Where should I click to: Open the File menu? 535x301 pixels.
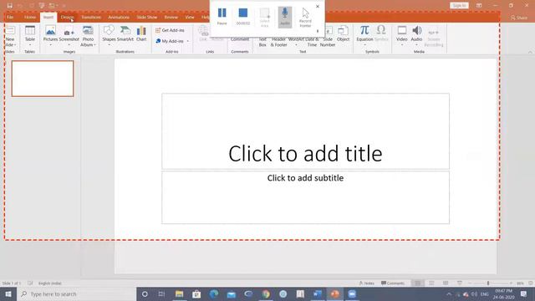coord(10,17)
